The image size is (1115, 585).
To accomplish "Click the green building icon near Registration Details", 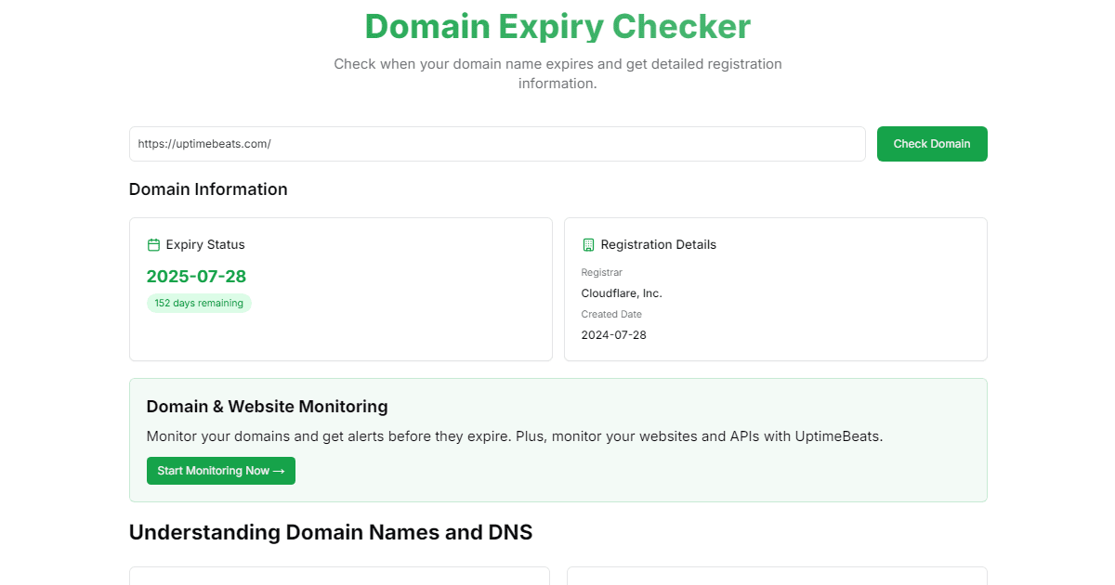I will coord(588,244).
